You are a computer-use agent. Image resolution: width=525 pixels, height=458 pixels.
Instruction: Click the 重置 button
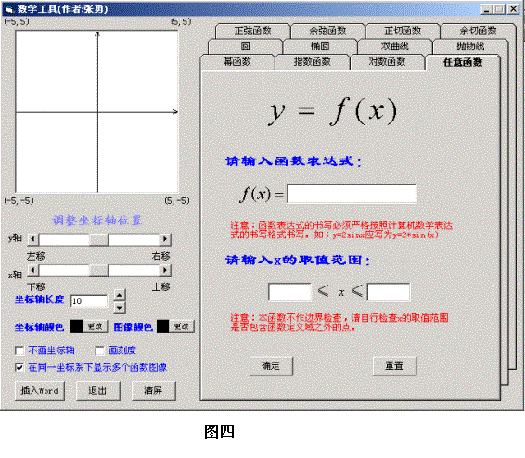[x=394, y=366]
